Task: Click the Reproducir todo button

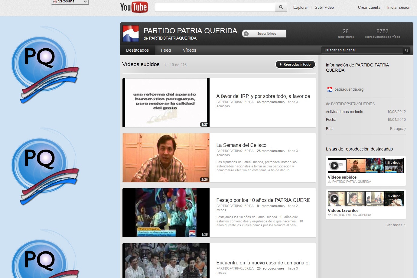Action: pos(295,64)
